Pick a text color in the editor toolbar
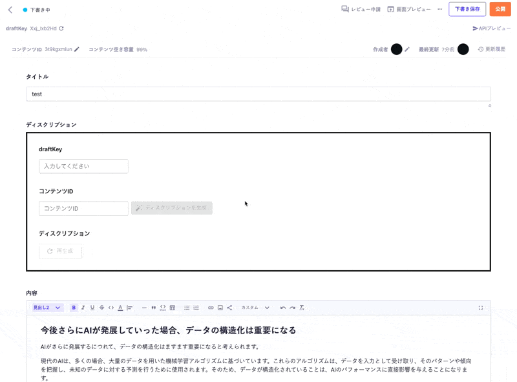Screen dimensions: 517x382 pos(120,308)
